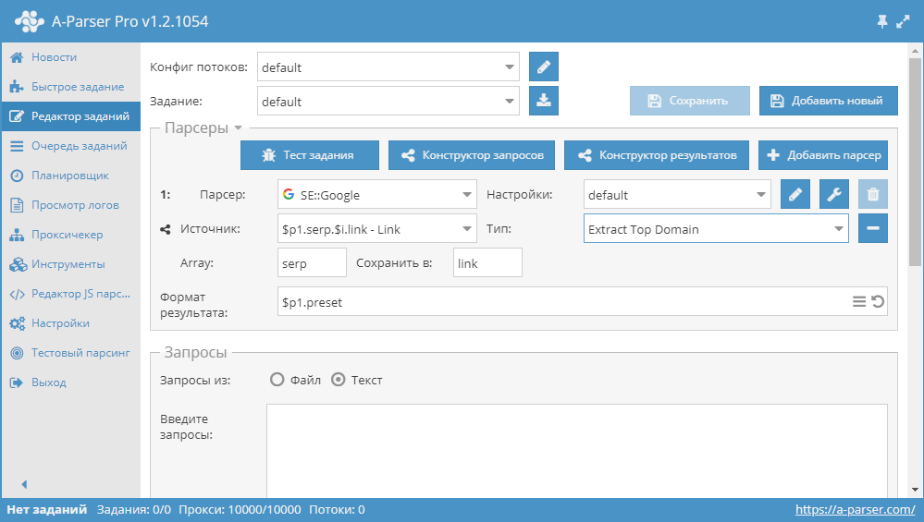This screenshot has width=924, height=522.
Task: Click Нет заданий status text
Action: 46,510
